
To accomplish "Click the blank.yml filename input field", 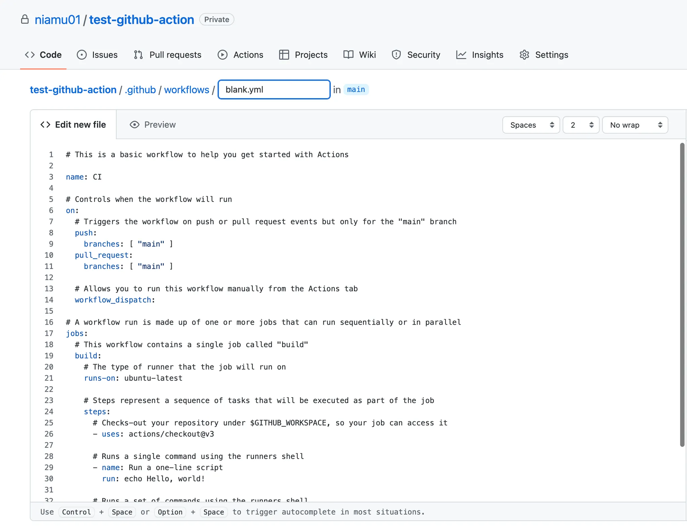I will pos(274,89).
